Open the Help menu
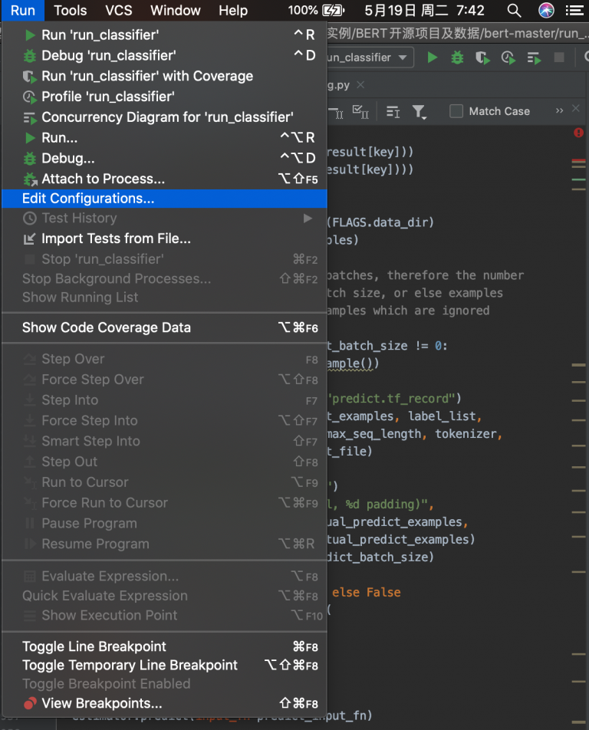The height and width of the screenshot is (730, 589). coord(233,10)
